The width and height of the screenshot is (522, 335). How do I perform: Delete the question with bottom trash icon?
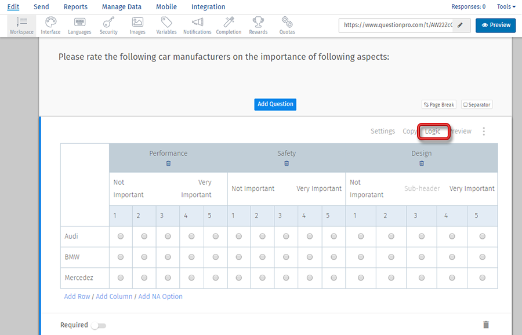pyautogui.click(x=486, y=325)
